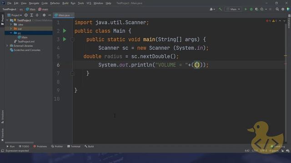Open the Main run configuration dropdown

pos(233,9)
